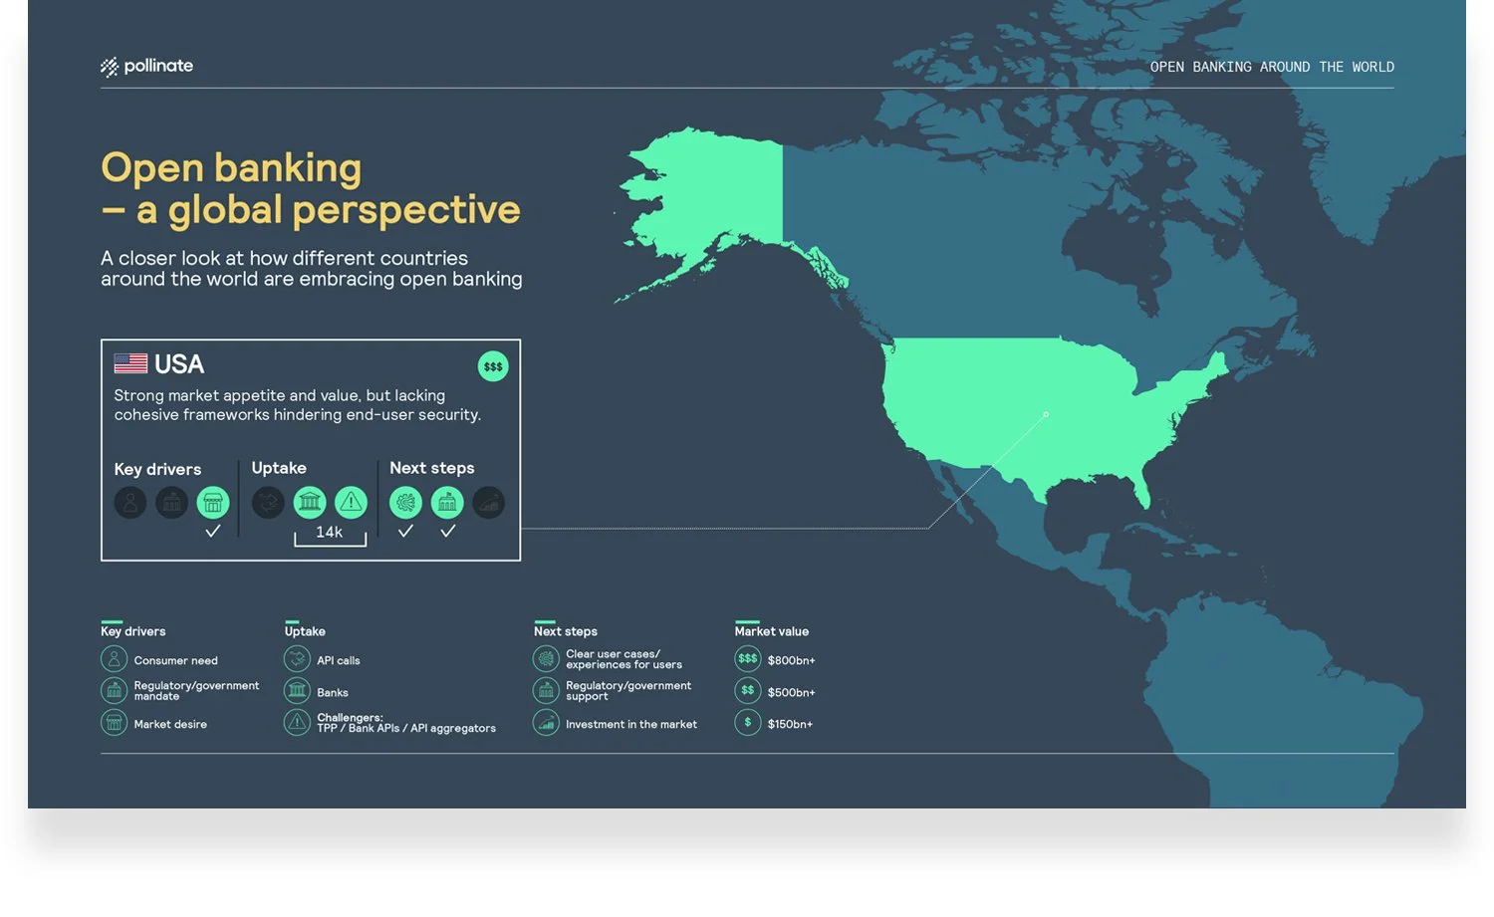Screen dimensions: 1494x917
Task: Click the '$150bn+' market value label
Action: coord(791,724)
